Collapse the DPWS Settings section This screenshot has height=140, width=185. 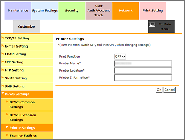(27, 94)
